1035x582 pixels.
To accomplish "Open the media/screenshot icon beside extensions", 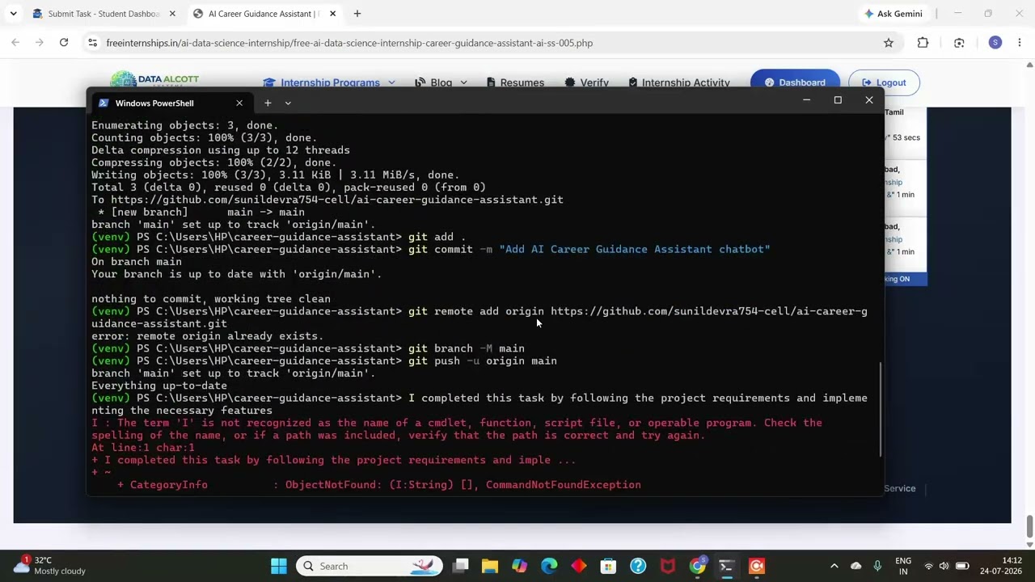I will click(959, 43).
